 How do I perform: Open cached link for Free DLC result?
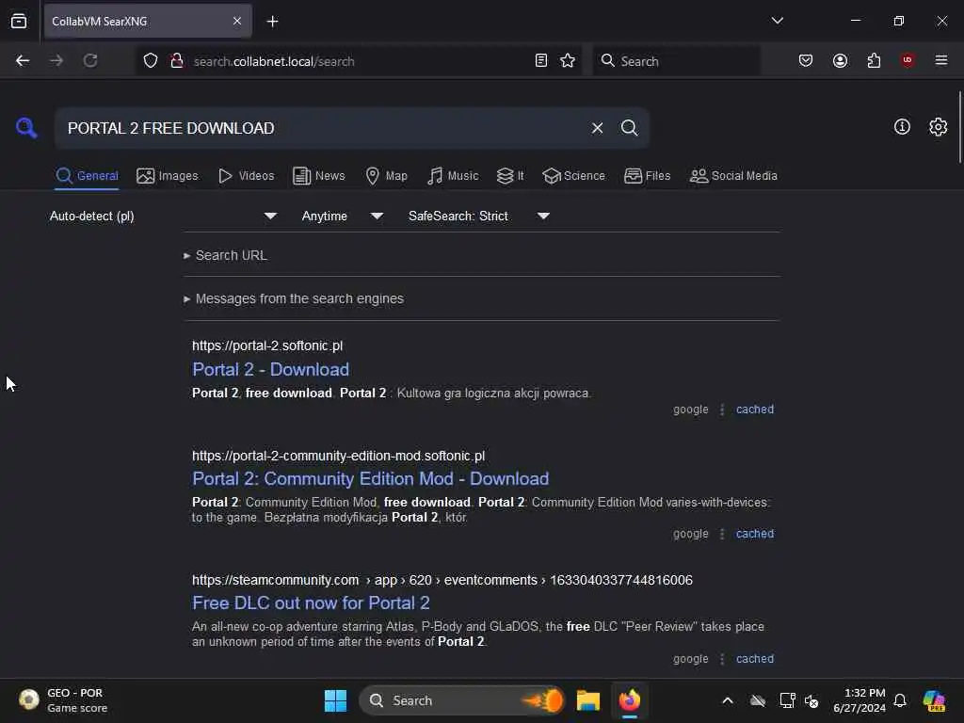pyautogui.click(x=754, y=658)
